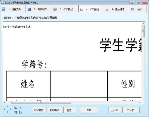Screen dimensions: 149x117
Task: Click the move-down arrow icon
Action: coord(7,112)
